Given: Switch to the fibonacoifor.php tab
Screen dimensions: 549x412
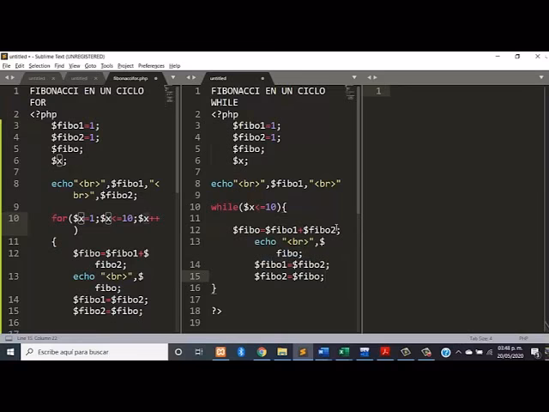Looking at the screenshot, I should (130, 78).
